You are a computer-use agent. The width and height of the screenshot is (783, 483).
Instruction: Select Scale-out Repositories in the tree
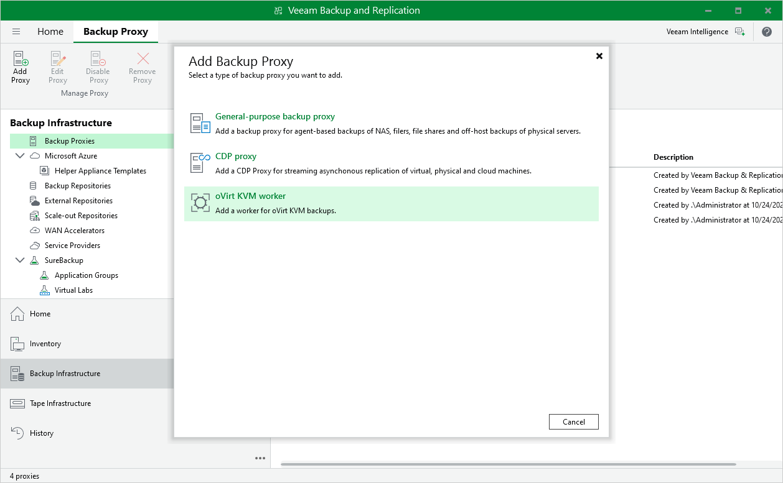[x=81, y=216]
